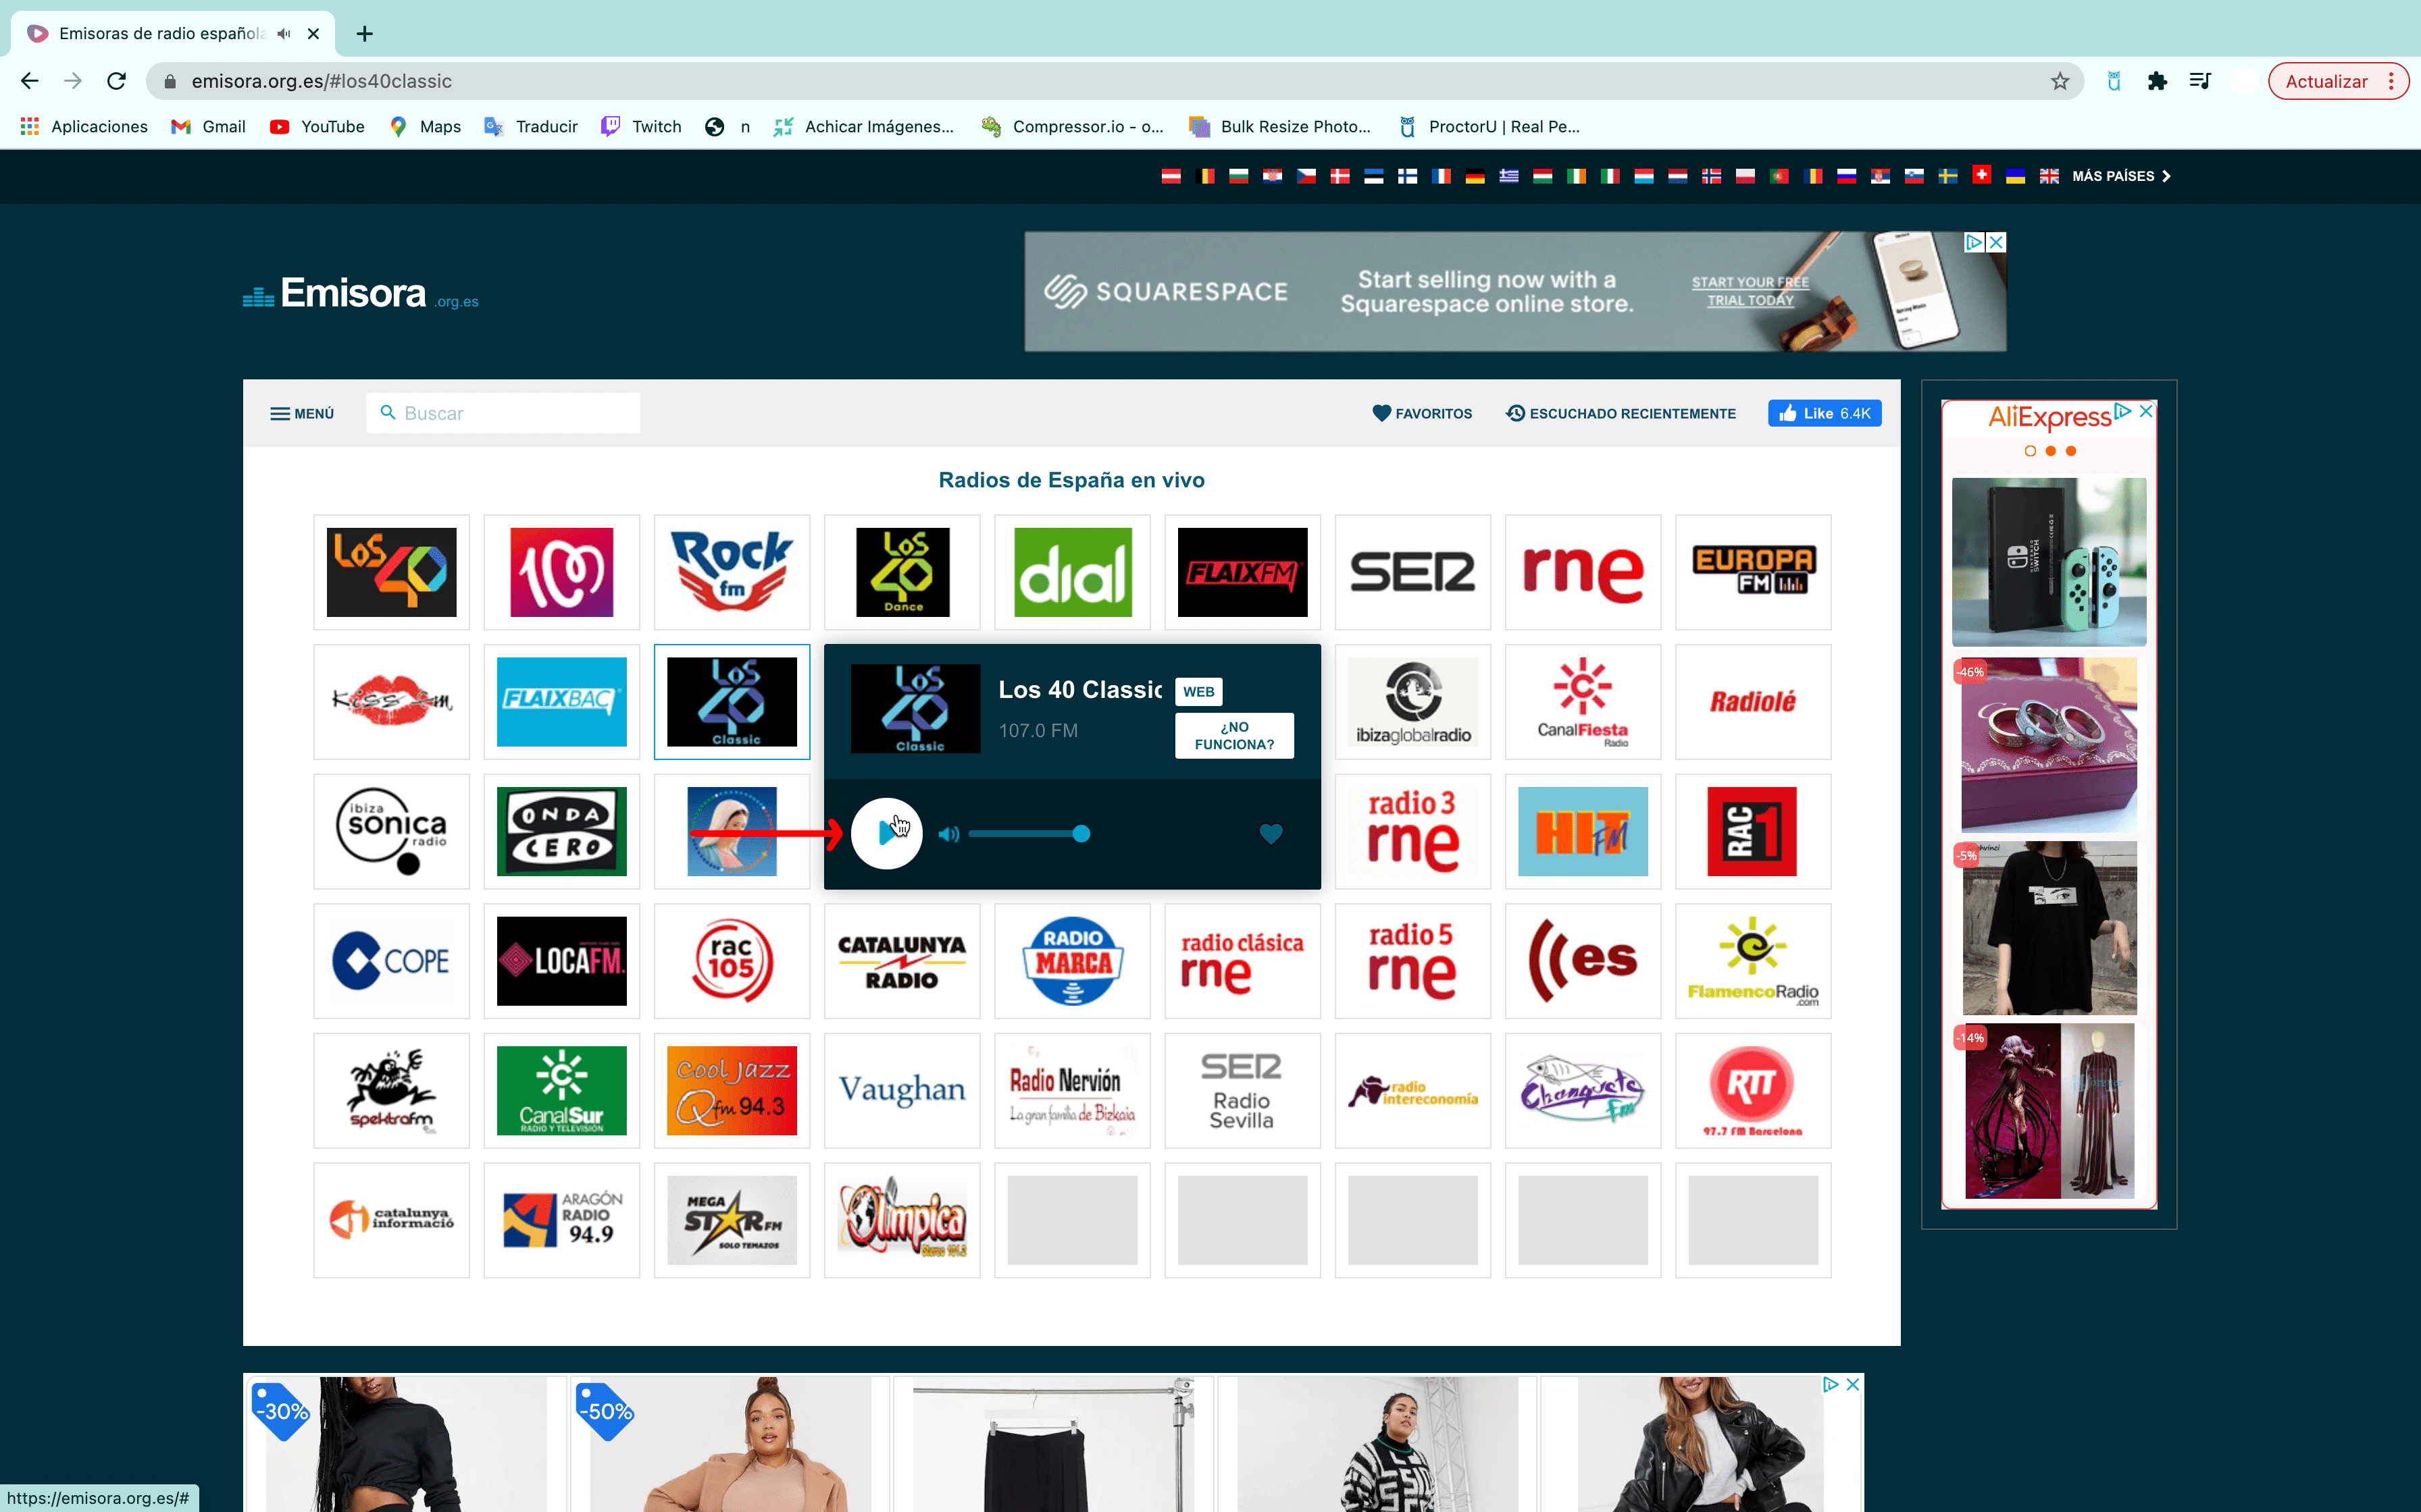This screenshot has height=1512, width=2421.
Task: Drag the volume slider to adjust level
Action: click(1082, 833)
